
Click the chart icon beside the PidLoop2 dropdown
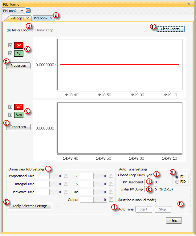[x=28, y=11]
